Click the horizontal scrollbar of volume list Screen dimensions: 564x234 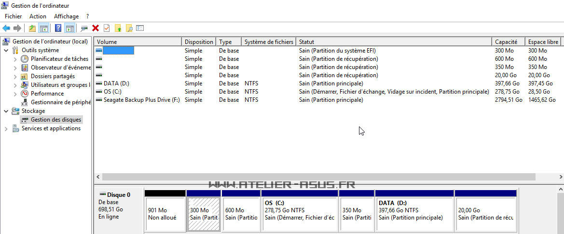[318, 177]
